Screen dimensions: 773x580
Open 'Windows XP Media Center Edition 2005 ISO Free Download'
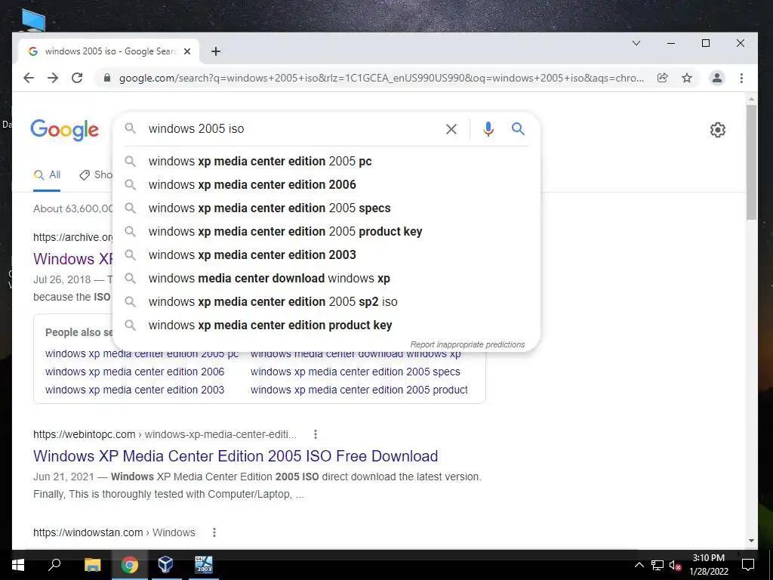236,455
